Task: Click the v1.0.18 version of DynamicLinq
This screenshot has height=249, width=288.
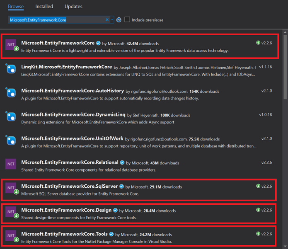Action: pos(265,115)
